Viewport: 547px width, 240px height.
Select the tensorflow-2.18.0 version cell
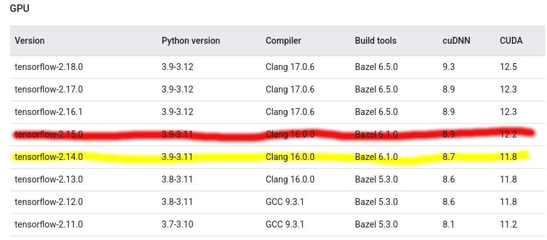coord(49,67)
